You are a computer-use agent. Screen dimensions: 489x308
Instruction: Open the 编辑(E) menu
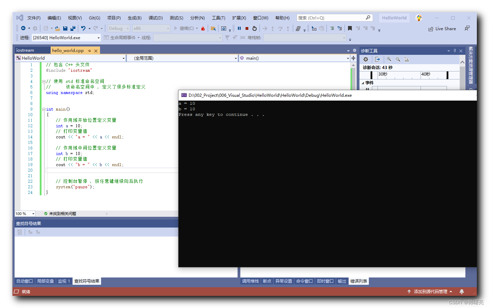tap(54, 18)
